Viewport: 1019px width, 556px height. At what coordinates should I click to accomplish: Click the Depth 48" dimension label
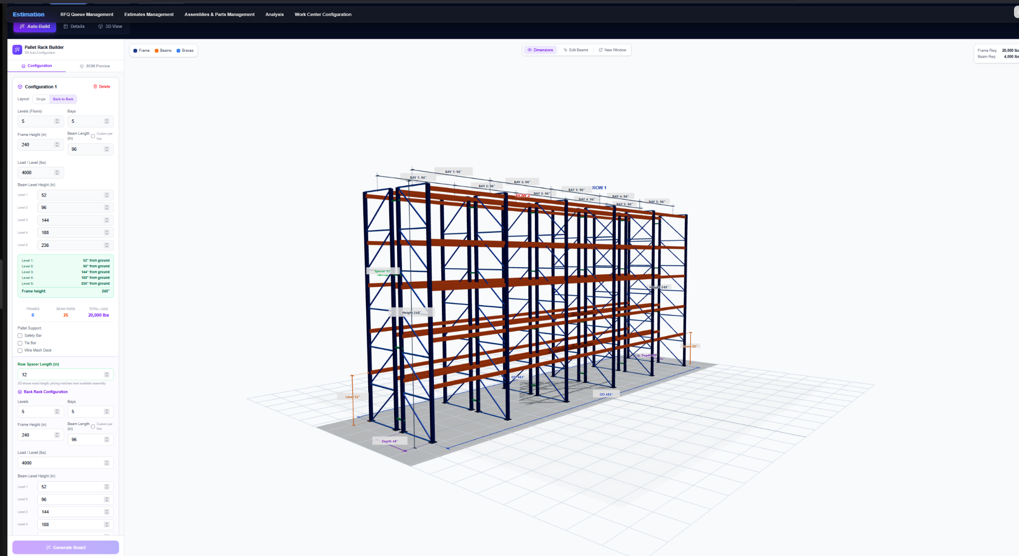(390, 441)
